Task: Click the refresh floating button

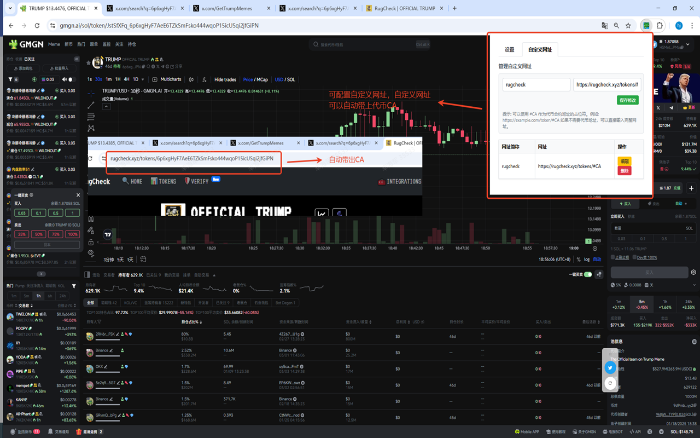Action: point(610,383)
